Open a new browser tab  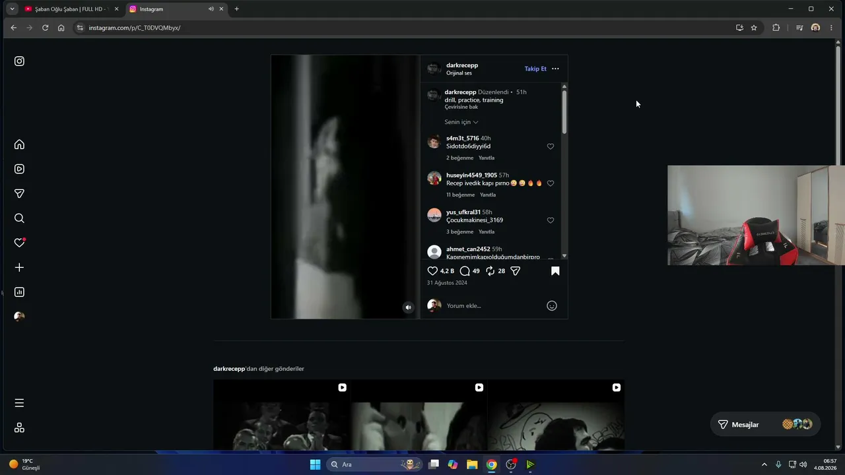pyautogui.click(x=236, y=9)
